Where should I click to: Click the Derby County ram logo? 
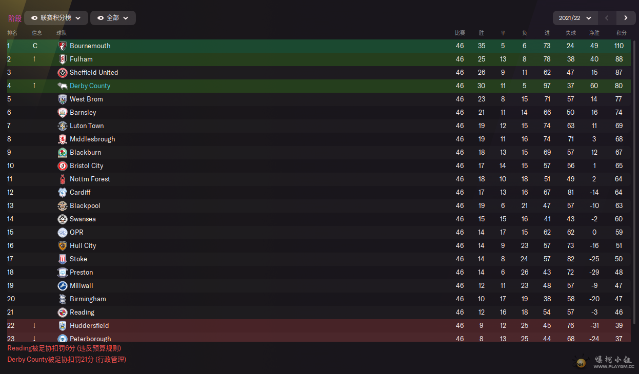pos(63,86)
